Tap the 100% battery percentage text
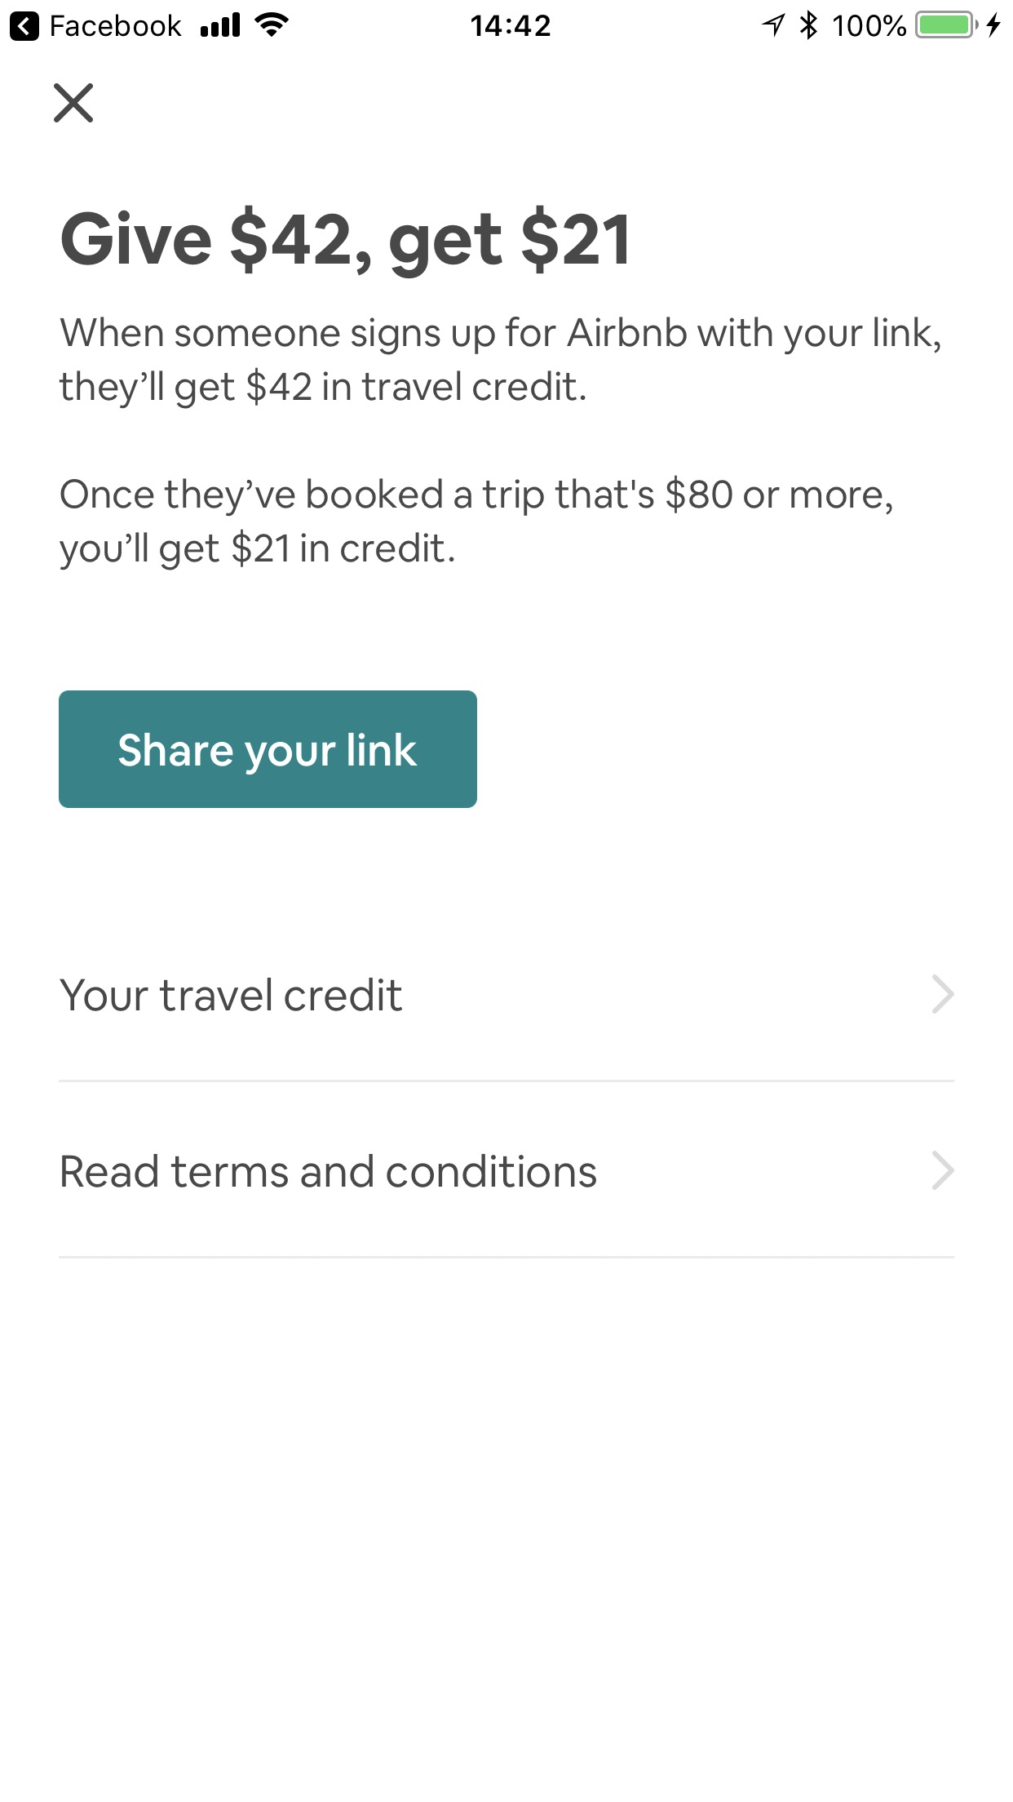The image size is (1013, 1802). tap(869, 26)
